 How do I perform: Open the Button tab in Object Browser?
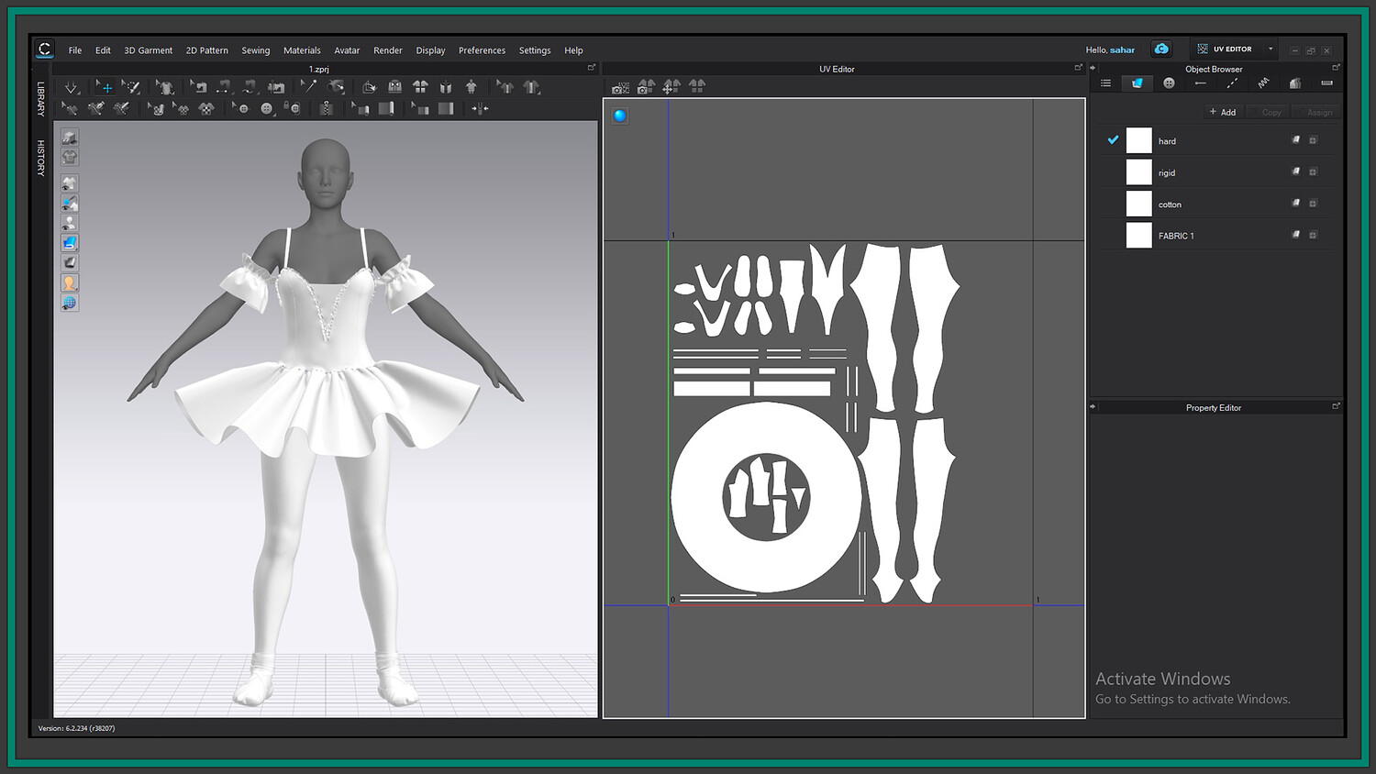point(1169,83)
